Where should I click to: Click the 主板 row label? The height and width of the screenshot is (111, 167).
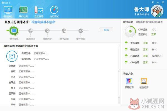tap(13, 71)
